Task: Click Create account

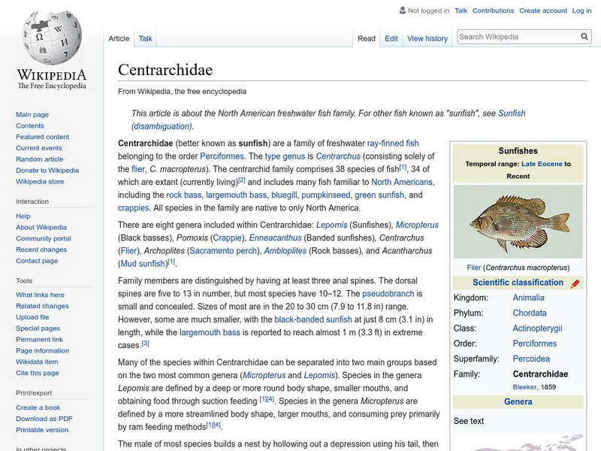Action: [542, 11]
